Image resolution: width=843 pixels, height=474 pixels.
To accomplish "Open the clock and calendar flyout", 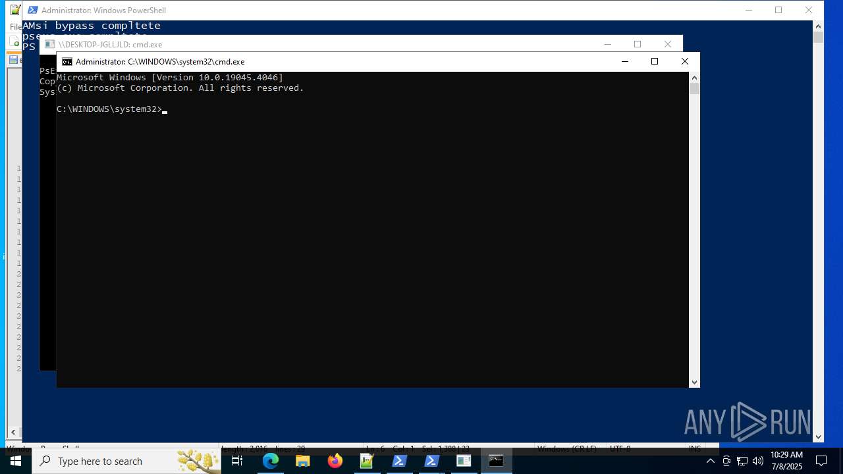I will coord(786,461).
